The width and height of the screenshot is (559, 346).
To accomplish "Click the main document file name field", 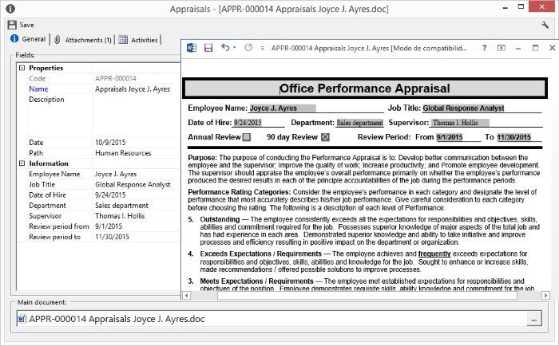I will [x=272, y=319].
